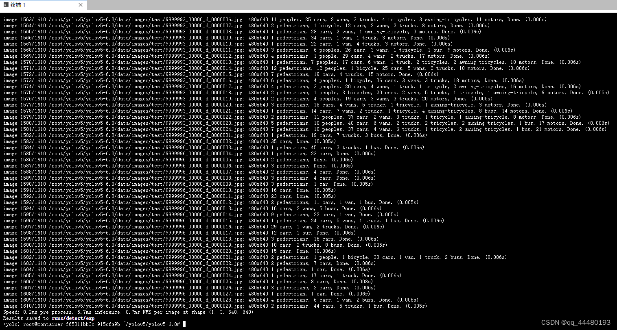The height and width of the screenshot is (330, 617).
Task: Click the line for image 1578/1610
Action: point(288,111)
